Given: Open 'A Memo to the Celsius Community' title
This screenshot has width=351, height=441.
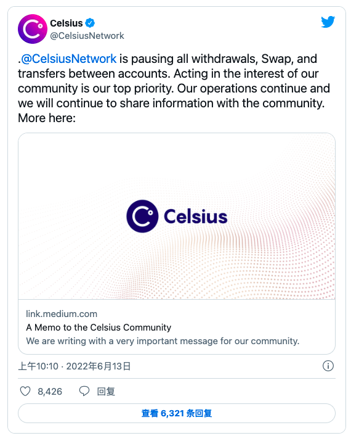Looking at the screenshot, I should (x=99, y=328).
